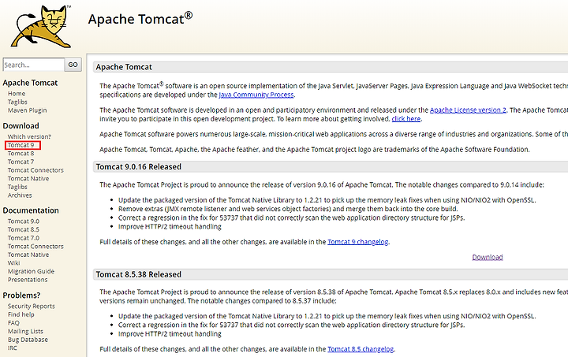
Task: Open Taglibs under Download section
Action: click(17, 187)
